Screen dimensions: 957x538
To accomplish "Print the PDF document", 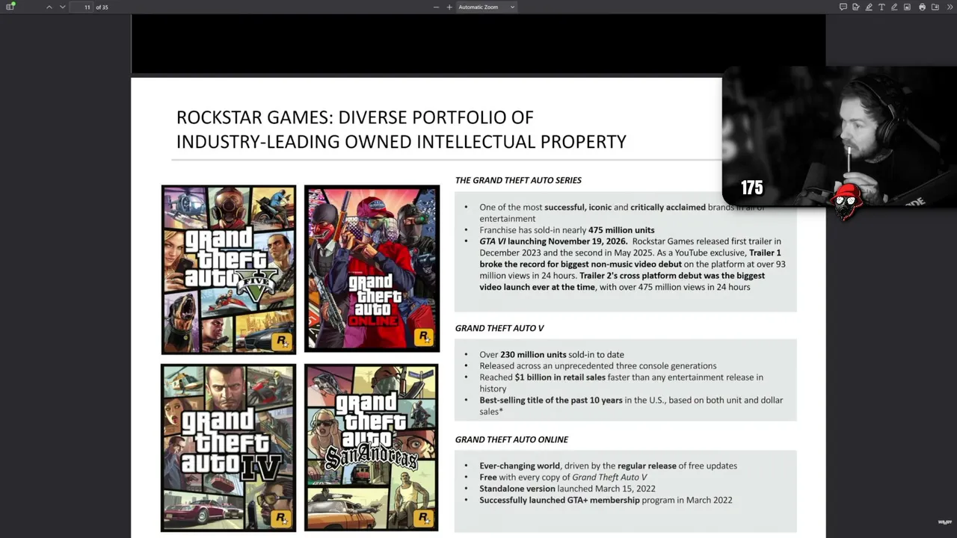I will (922, 7).
